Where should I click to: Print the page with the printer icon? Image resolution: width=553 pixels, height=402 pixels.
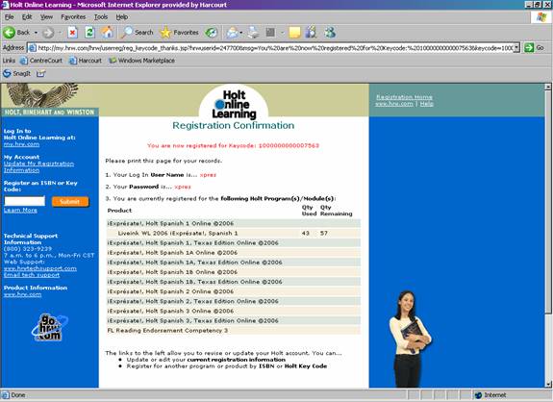tap(253, 33)
